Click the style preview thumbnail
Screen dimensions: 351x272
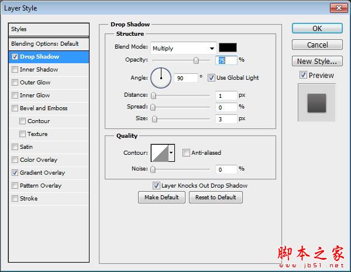[316, 103]
